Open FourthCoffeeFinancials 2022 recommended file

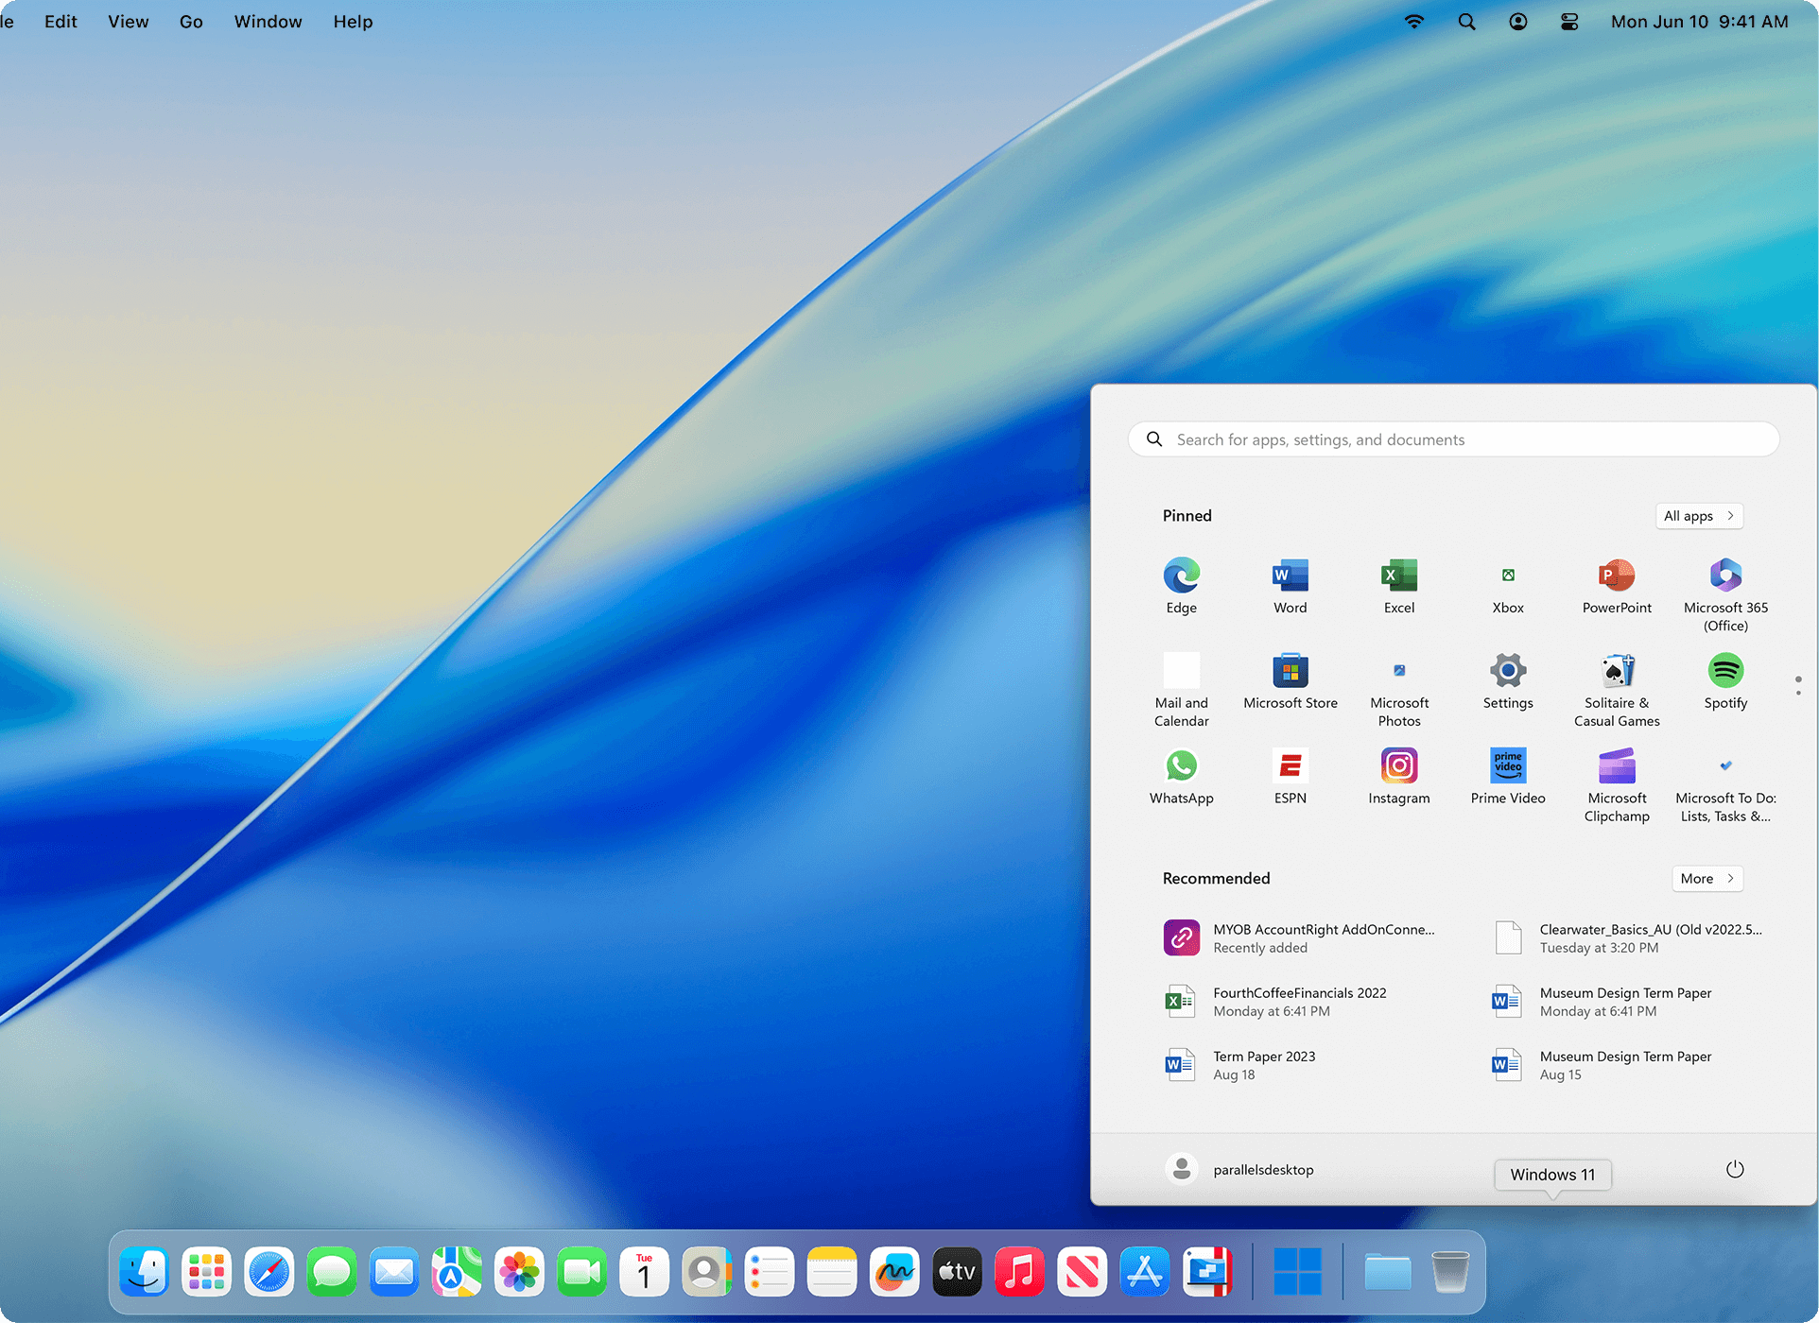(1299, 1002)
